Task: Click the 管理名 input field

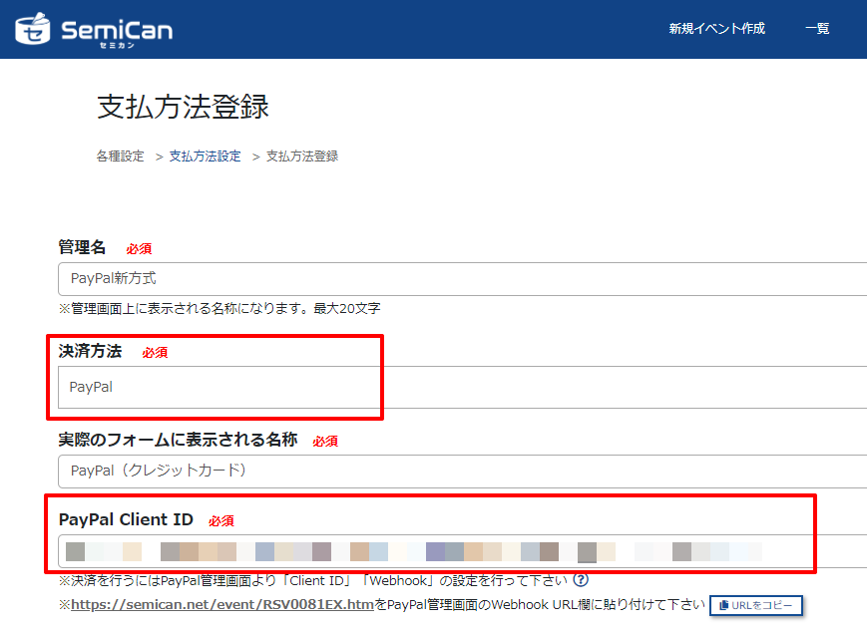Action: [x=462, y=279]
